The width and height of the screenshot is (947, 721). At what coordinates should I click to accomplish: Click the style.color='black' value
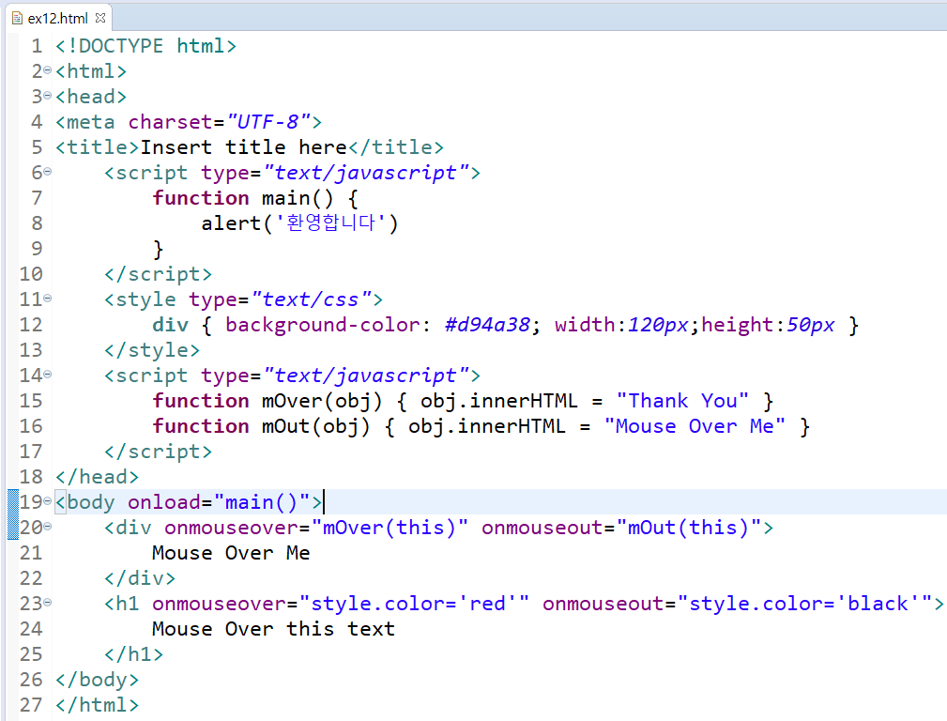tap(804, 604)
